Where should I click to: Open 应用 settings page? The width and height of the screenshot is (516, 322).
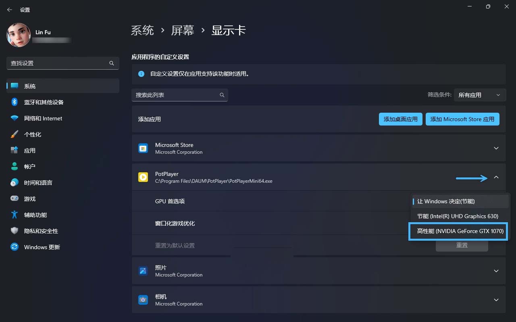tap(63, 151)
